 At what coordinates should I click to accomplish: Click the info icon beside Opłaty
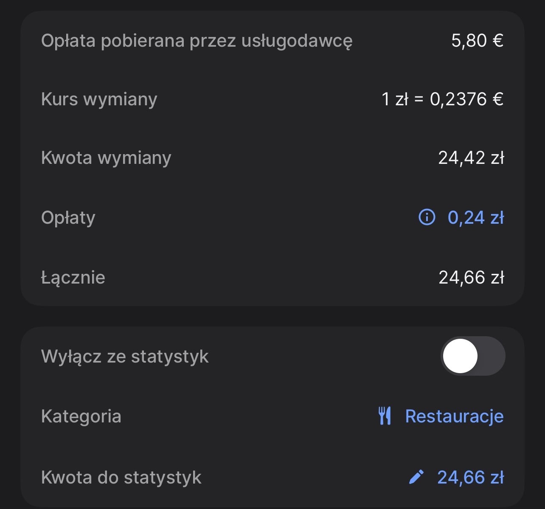click(427, 217)
